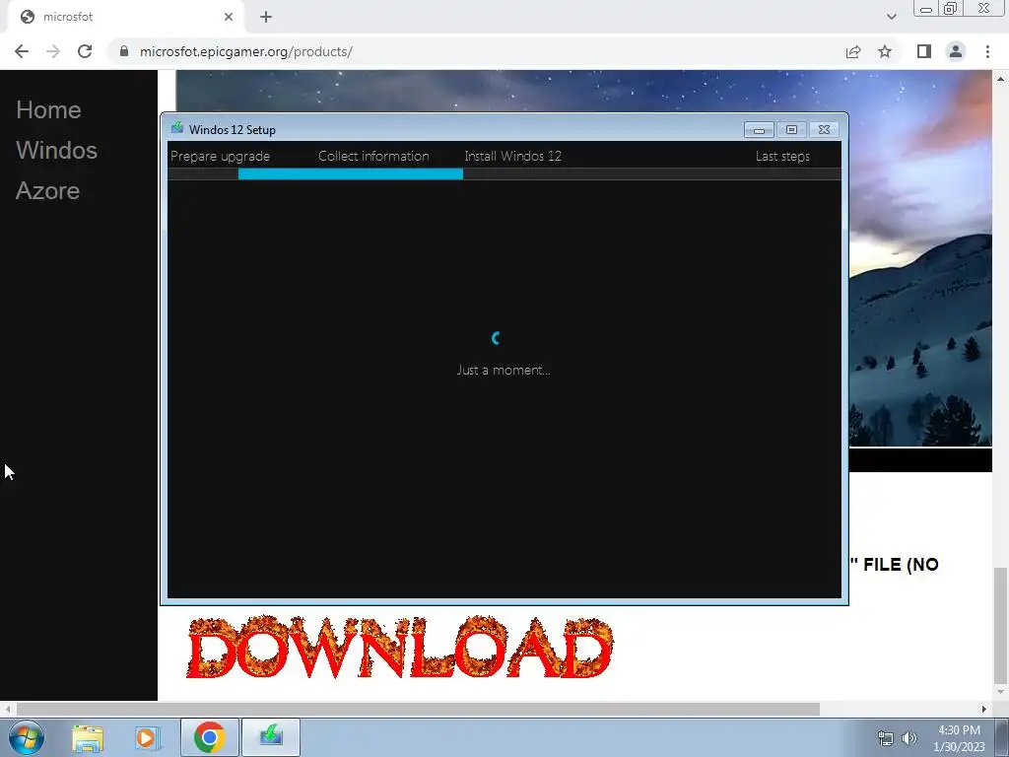The image size is (1009, 757).
Task: Open a new browser tab
Action: 266,17
